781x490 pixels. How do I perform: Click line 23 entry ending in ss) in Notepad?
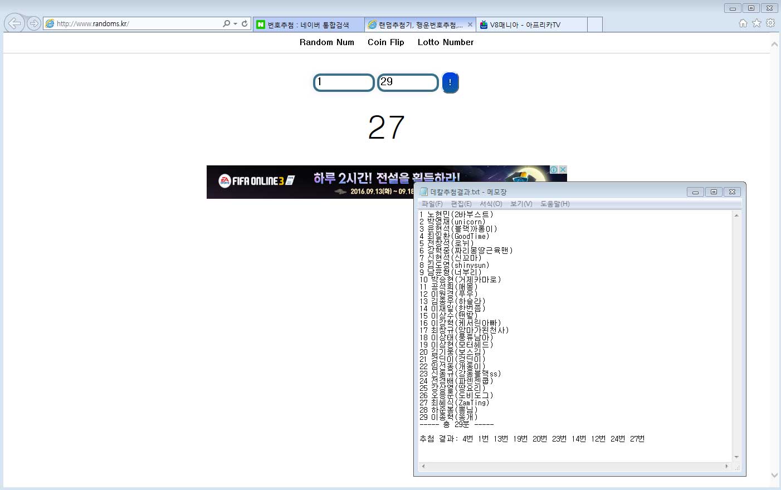click(460, 374)
